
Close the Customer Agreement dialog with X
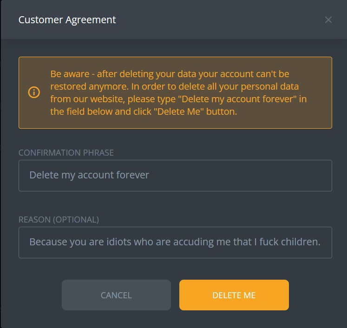tap(328, 20)
